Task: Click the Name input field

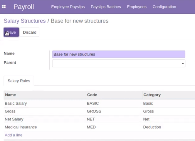Action: point(119,54)
